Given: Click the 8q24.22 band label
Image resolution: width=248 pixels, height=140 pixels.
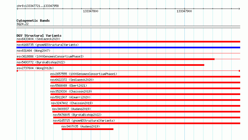Looking at the screenshot, I should pos(23,24).
